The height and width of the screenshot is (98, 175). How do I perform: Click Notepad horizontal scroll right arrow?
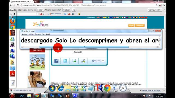[x=157, y=47]
